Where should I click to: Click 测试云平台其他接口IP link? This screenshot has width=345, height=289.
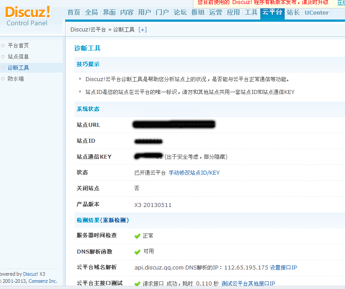tap(248, 284)
